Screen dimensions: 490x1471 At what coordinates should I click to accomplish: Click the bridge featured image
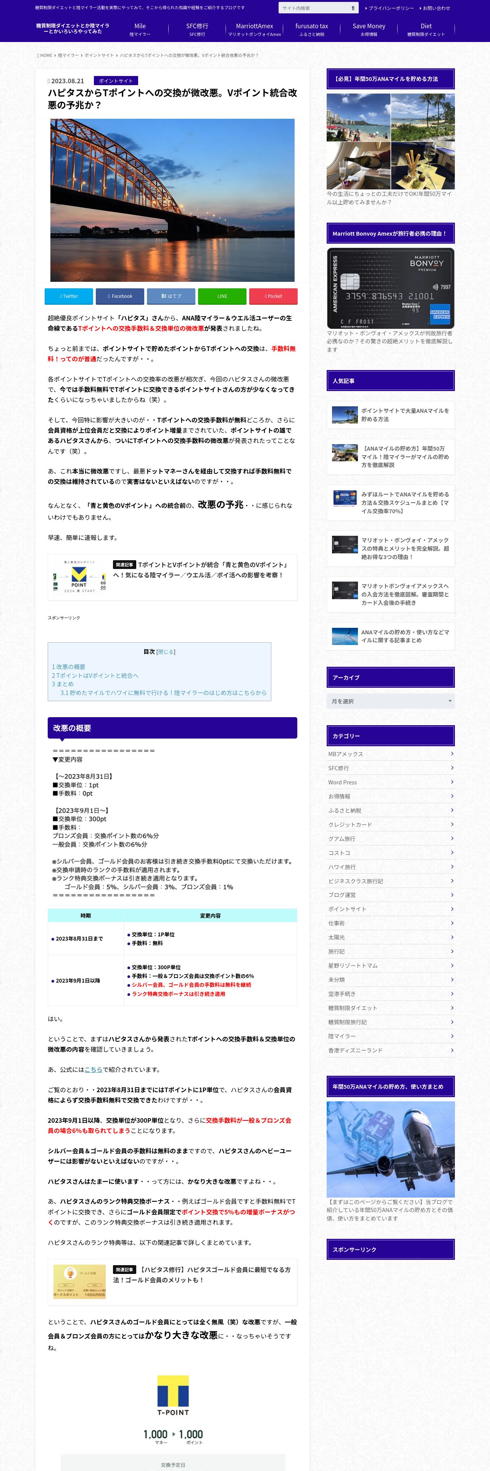(x=172, y=200)
